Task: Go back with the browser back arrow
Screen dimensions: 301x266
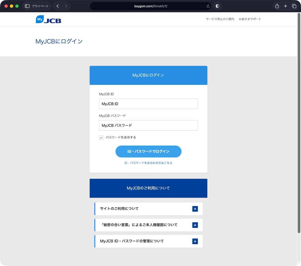Action: tap(58, 6)
